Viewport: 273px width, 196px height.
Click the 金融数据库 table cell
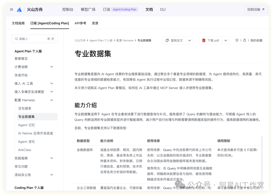coord(85,150)
